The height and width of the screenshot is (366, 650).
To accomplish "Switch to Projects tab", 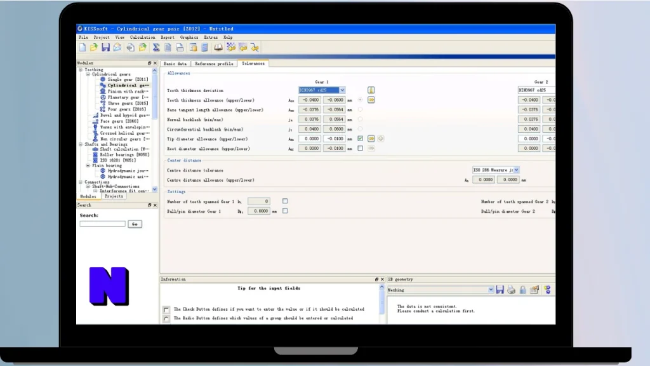I will click(114, 196).
